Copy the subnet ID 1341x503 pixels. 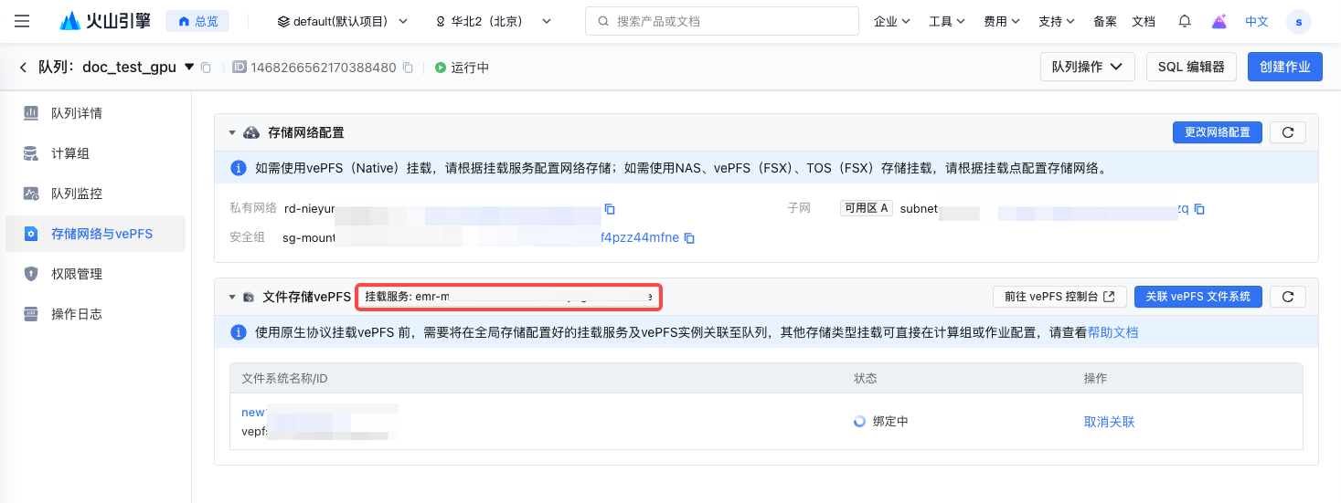[1199, 209]
